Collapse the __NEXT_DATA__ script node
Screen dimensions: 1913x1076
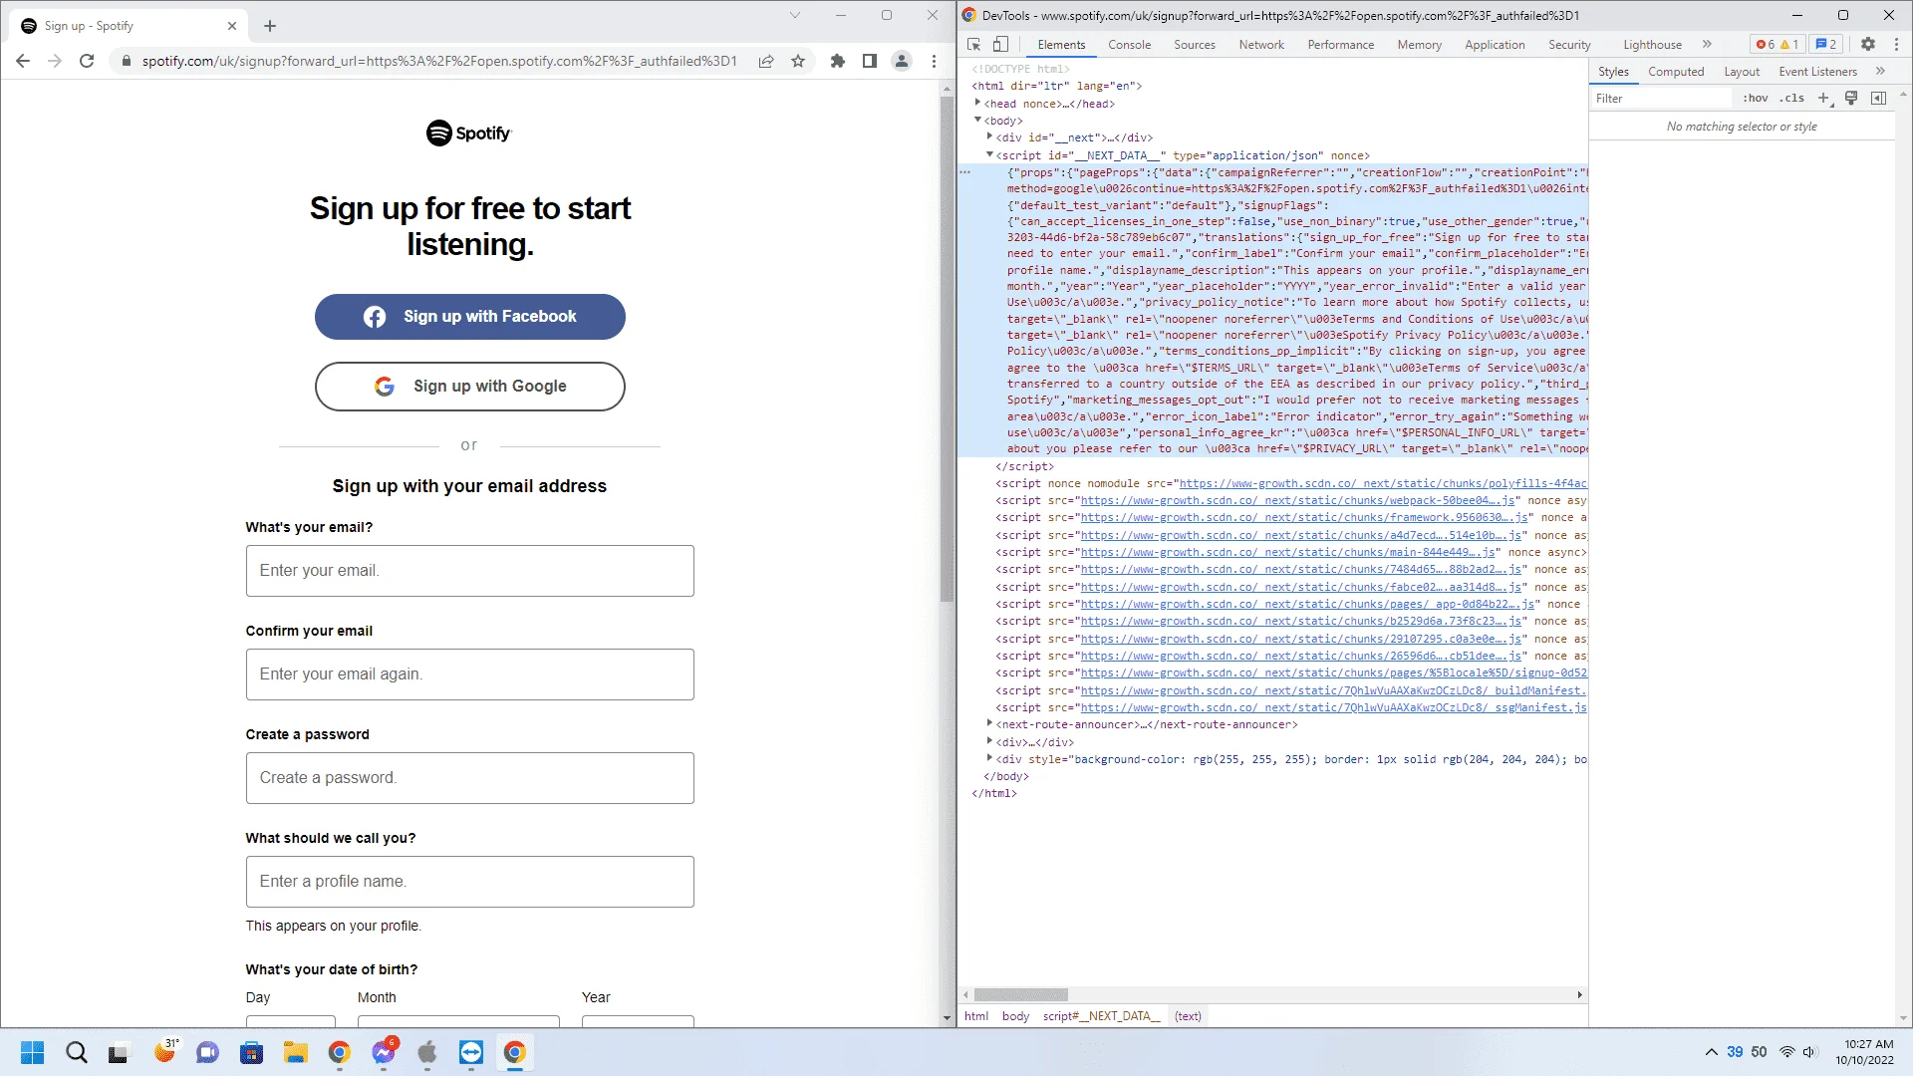coord(989,154)
